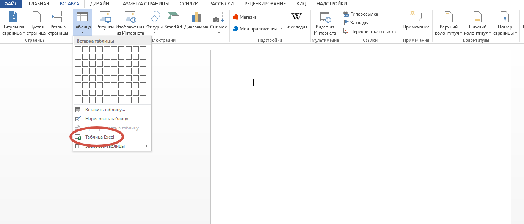The width and height of the screenshot is (524, 224).
Task: Switch to the ДИЗАЙН tab
Action: click(x=100, y=4)
